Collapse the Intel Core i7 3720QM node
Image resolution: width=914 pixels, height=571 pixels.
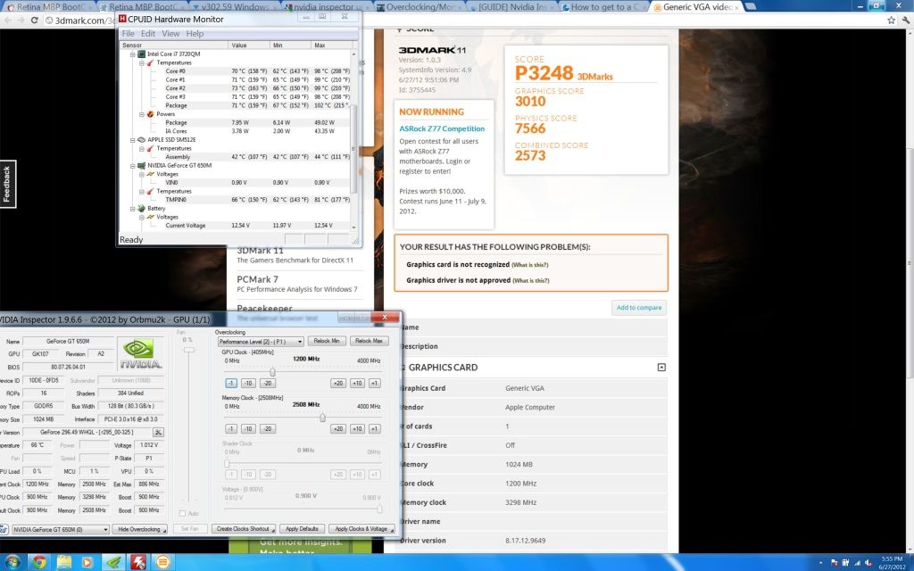(x=132, y=54)
